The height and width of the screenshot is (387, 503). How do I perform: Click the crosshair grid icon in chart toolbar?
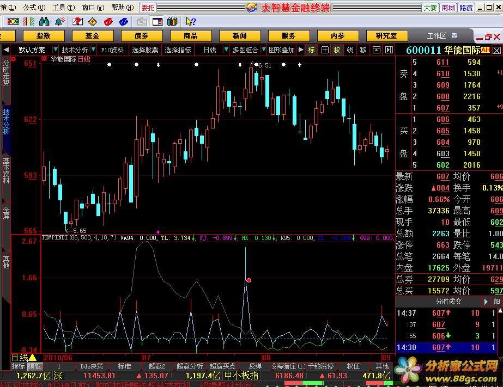(325, 50)
